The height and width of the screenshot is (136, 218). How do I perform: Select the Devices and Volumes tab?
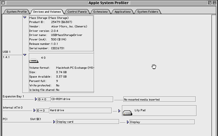coord(47,12)
